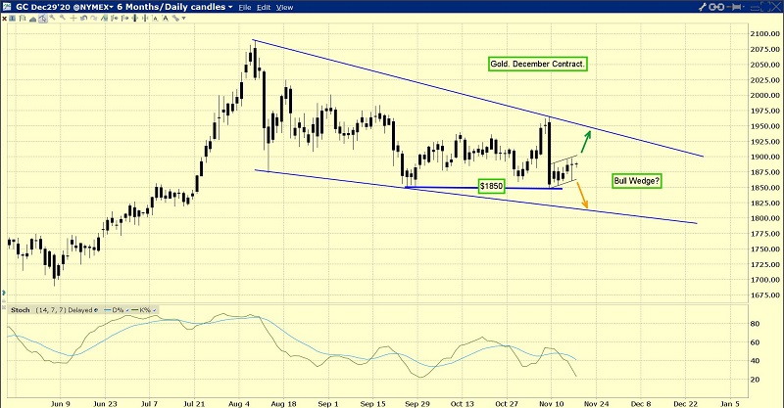Viewport: 784px width, 408px height.
Task: Open the Edit menu
Action: (x=264, y=8)
